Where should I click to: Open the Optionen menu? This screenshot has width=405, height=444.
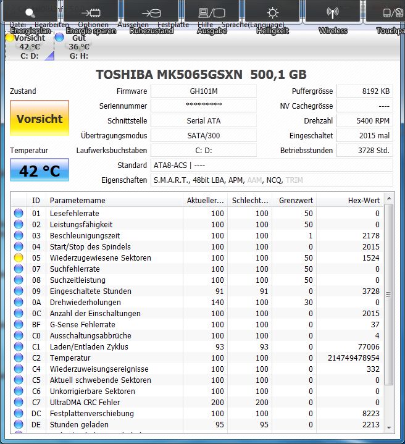click(x=93, y=25)
